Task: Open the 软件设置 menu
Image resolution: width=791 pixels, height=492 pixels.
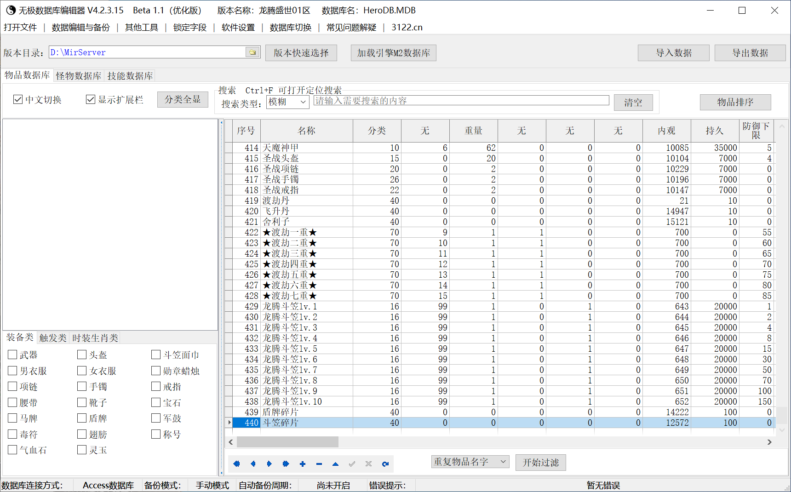Action: pyautogui.click(x=238, y=27)
